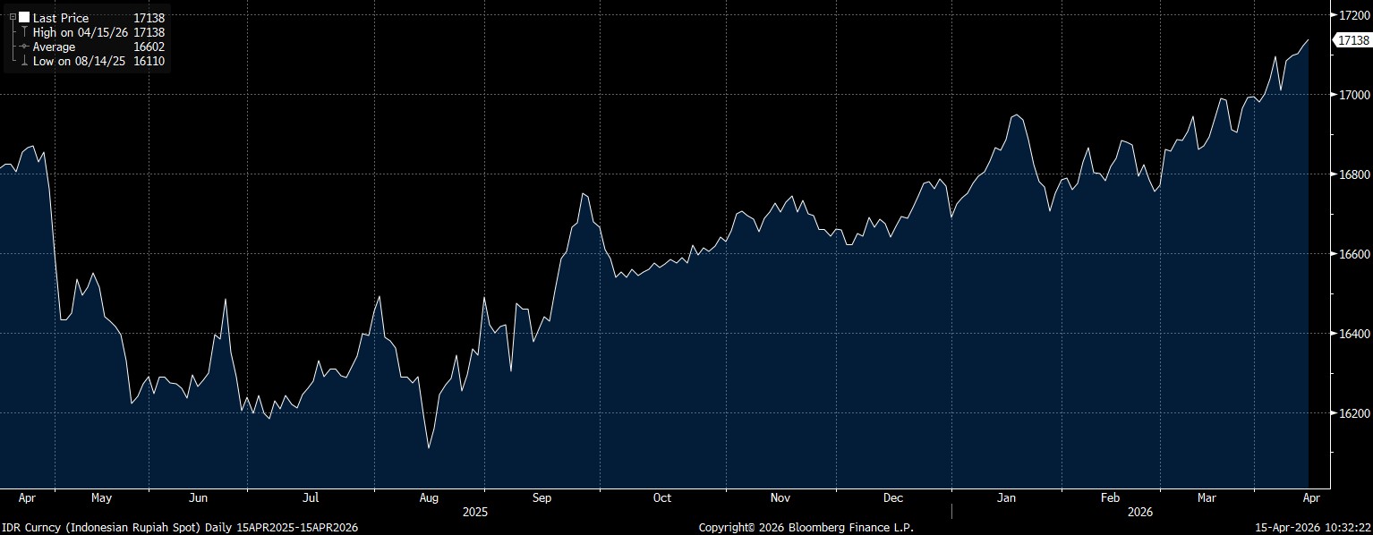Click the 17000 label on price axis
This screenshot has width=1373, height=535.
tap(1354, 95)
